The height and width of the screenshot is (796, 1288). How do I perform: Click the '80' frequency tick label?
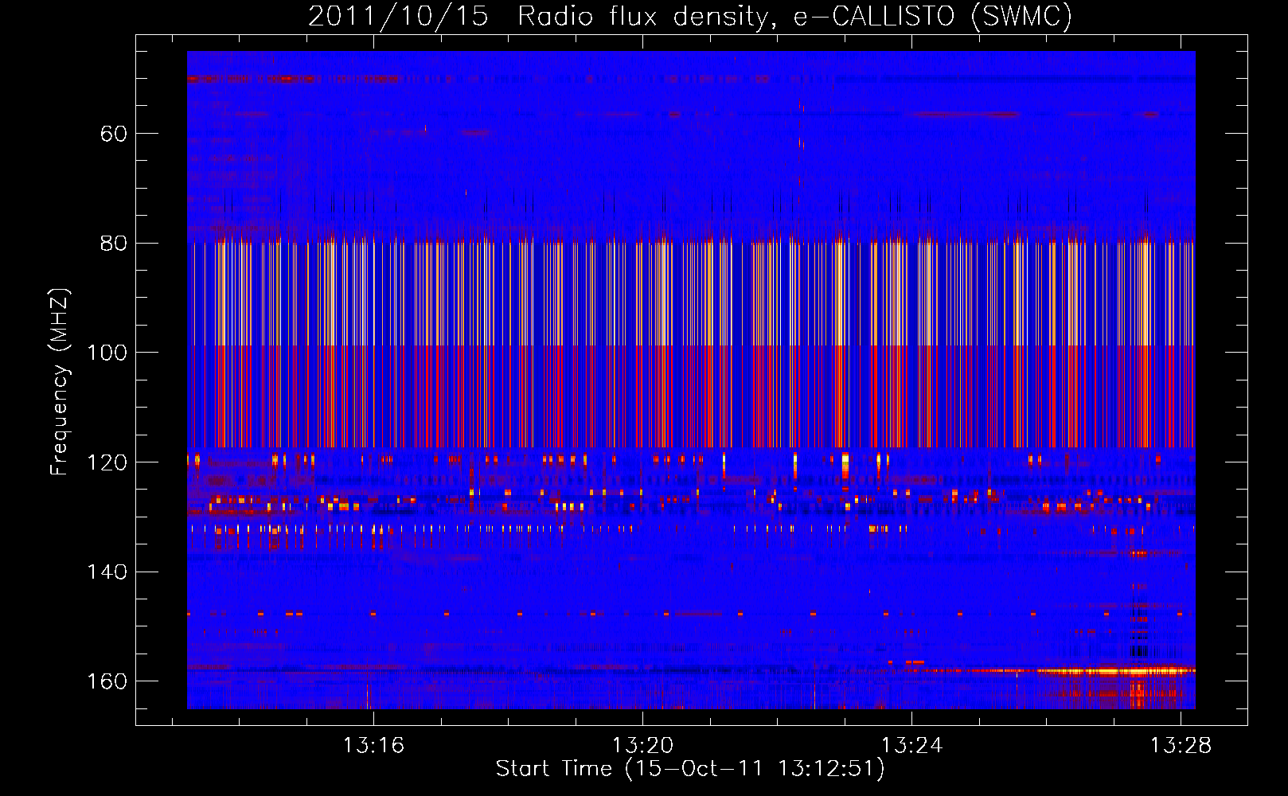pos(113,244)
